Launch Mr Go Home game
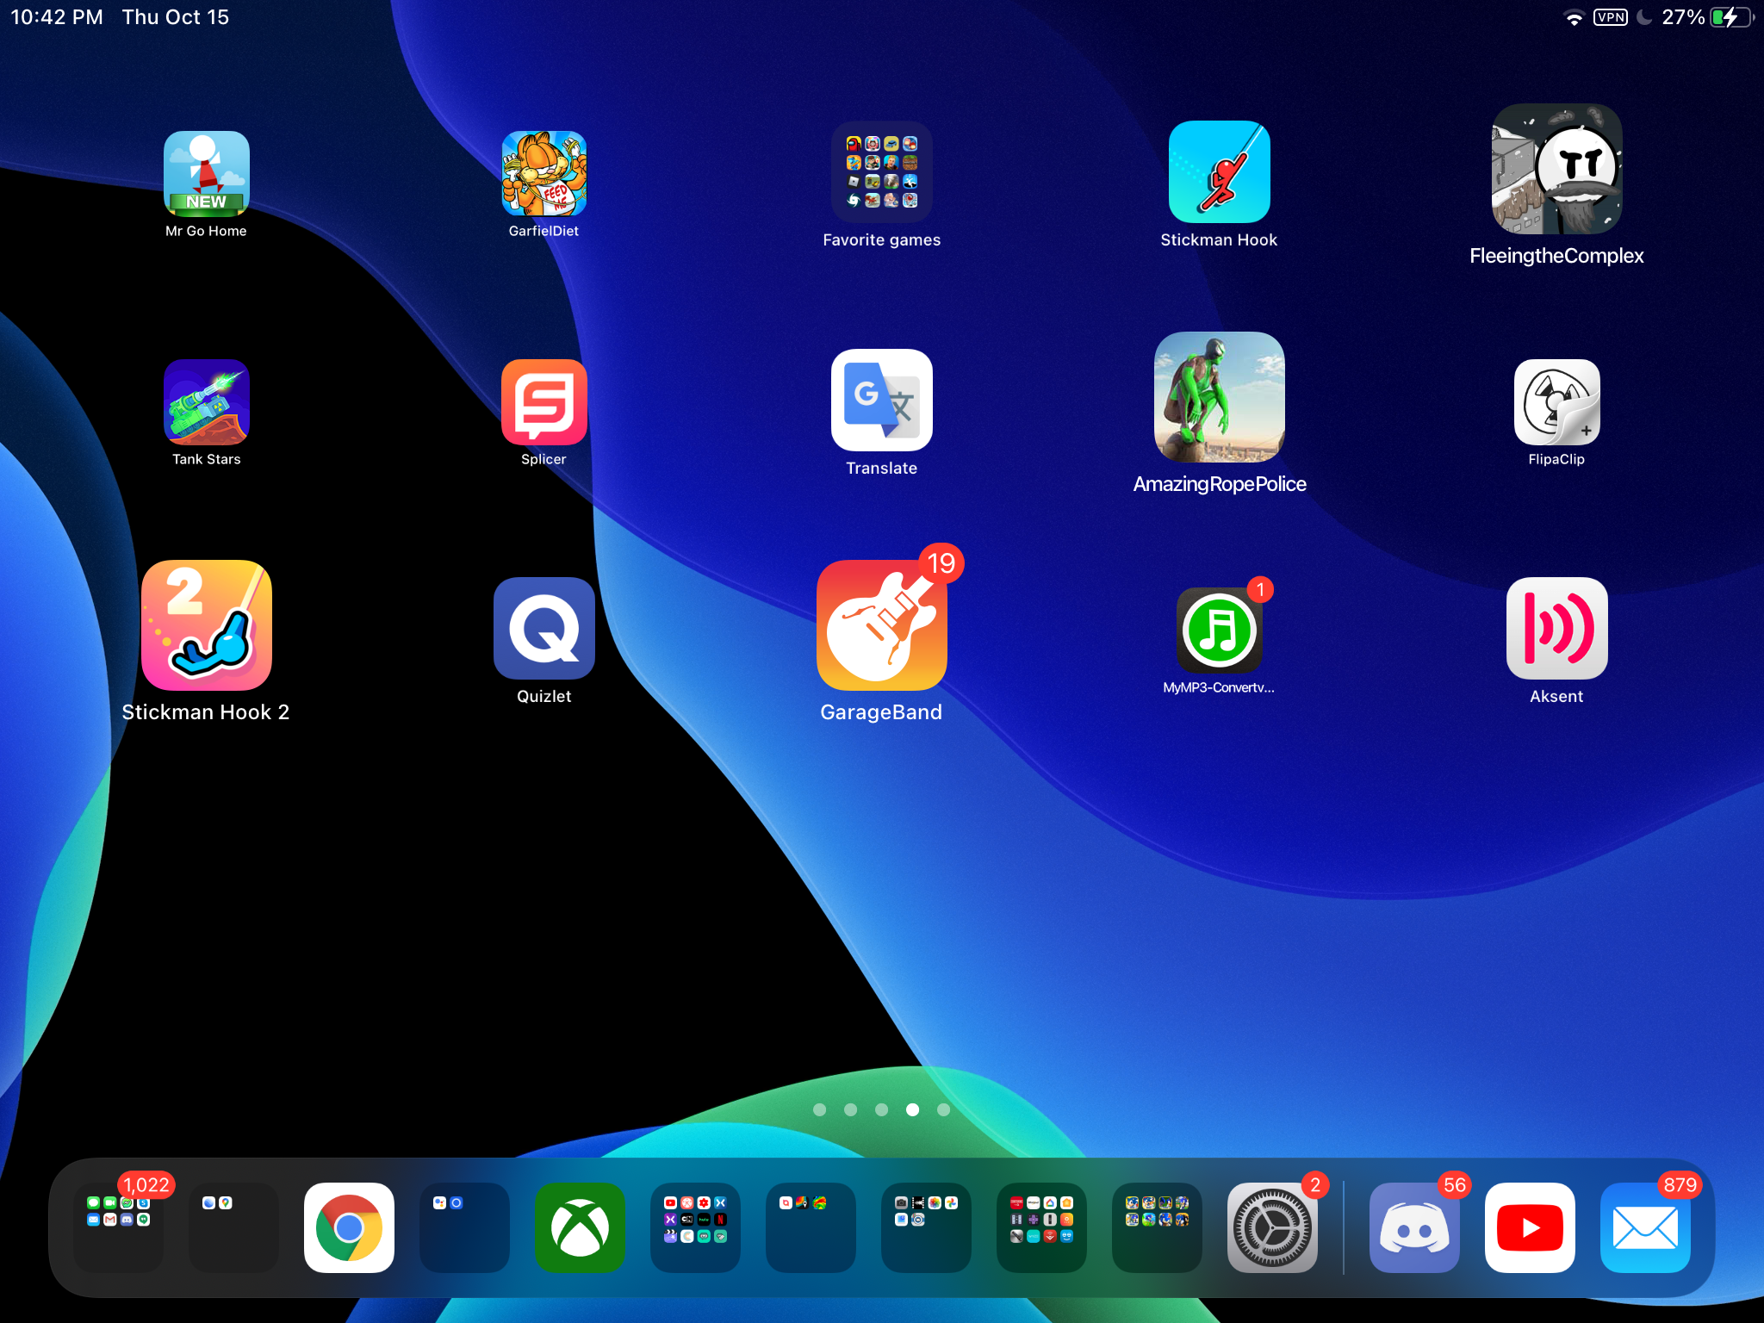 (207, 174)
